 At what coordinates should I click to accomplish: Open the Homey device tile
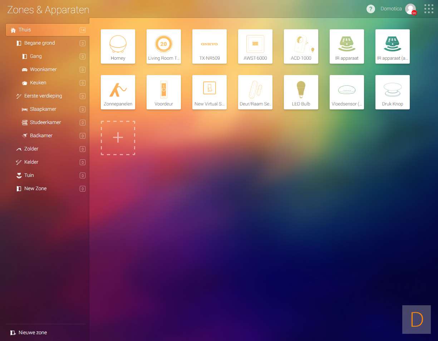click(118, 46)
